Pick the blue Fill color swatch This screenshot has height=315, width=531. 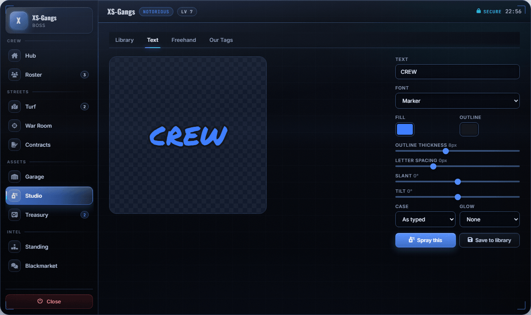405,129
